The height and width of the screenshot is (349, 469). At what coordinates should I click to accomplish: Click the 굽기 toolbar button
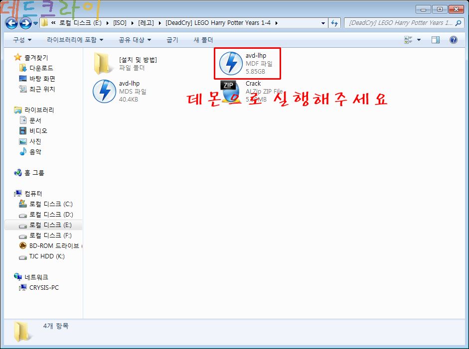click(172, 40)
